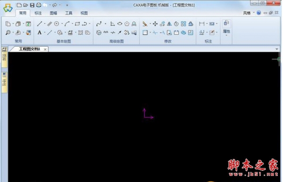Open the customize quick access dropdown
This screenshot has width=283, height=182.
tap(67, 5)
